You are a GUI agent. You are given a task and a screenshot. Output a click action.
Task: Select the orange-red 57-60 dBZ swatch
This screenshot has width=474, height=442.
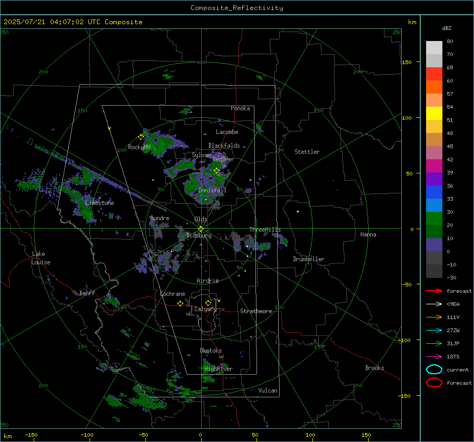[x=434, y=87]
